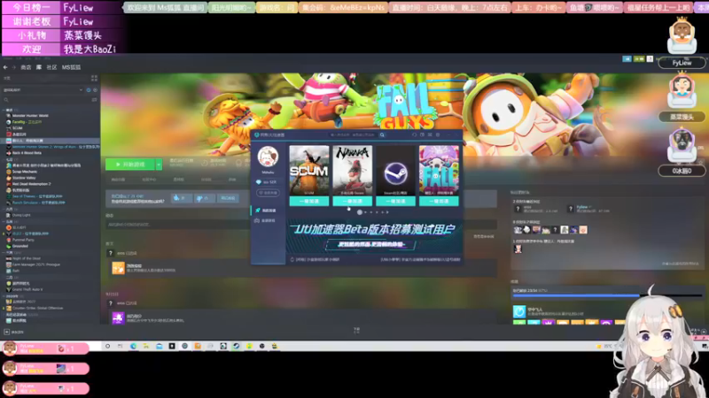Click Steam's forward navigation arrow
Image resolution: width=709 pixels, height=398 pixels.
(x=13, y=67)
